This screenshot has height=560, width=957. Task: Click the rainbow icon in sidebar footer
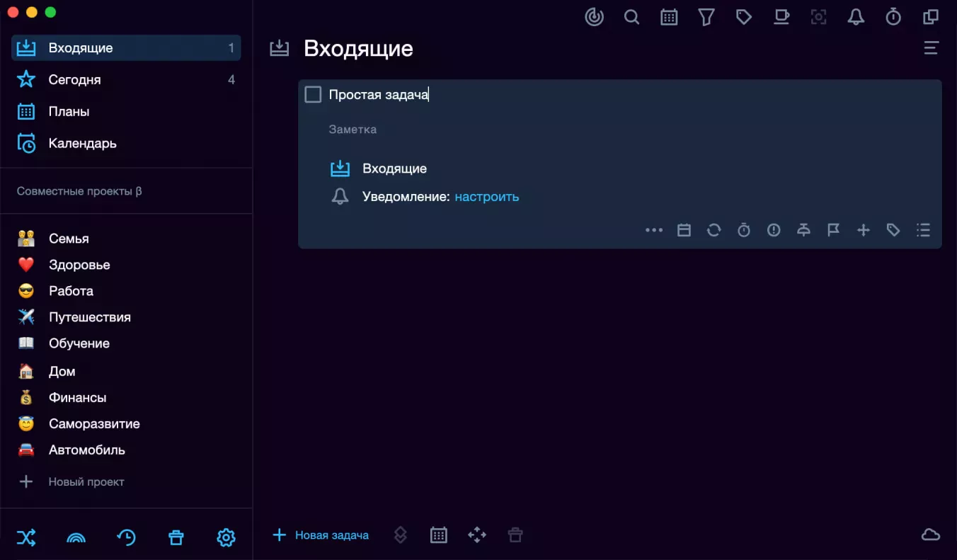click(x=76, y=538)
